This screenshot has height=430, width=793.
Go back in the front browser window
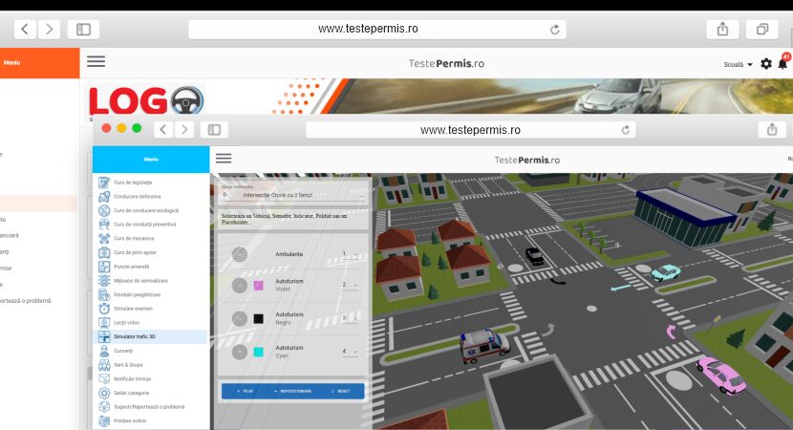[162, 130]
